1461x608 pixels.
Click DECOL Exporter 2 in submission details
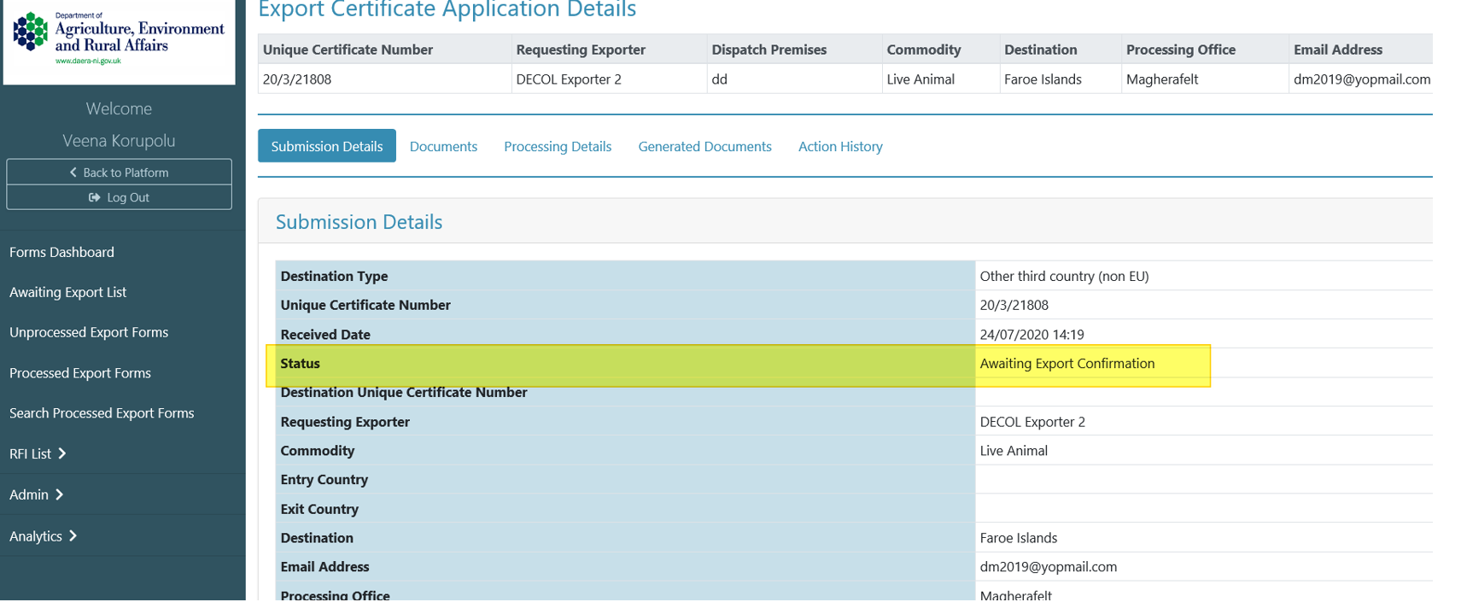coord(1032,422)
